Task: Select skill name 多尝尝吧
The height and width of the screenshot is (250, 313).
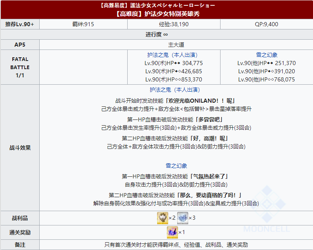Action: (209, 119)
